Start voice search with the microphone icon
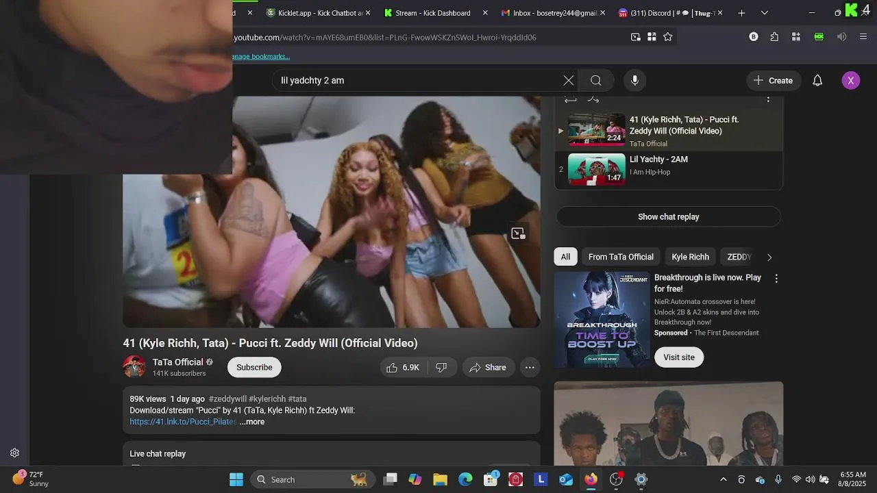877x493 pixels. pyautogui.click(x=634, y=80)
